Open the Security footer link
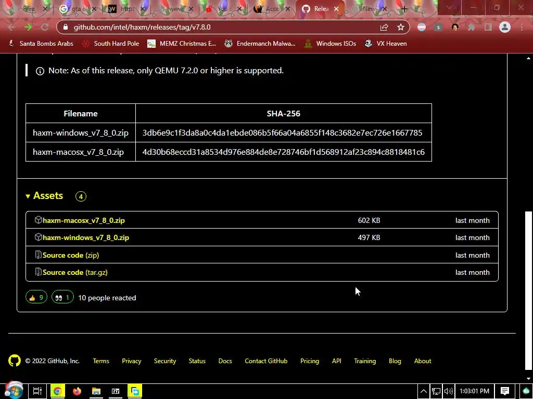This screenshot has height=399, width=533. pos(165,361)
